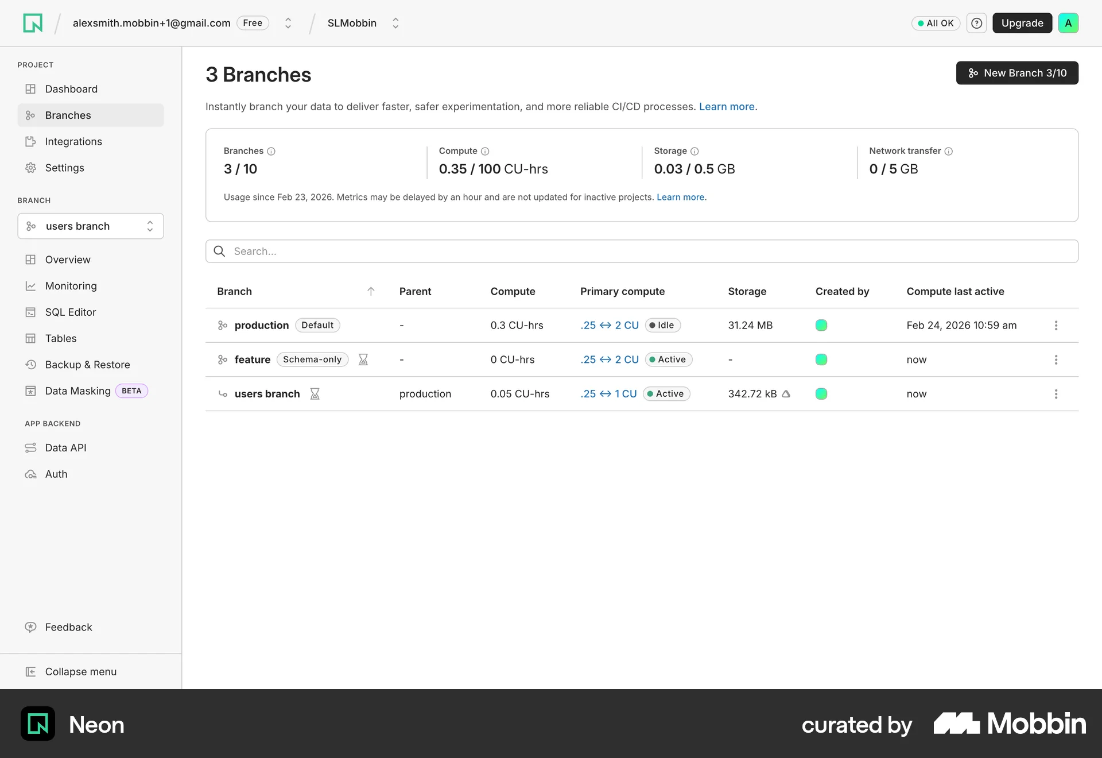Click the Collapse menu icon
Image resolution: width=1102 pixels, height=758 pixels.
30,671
